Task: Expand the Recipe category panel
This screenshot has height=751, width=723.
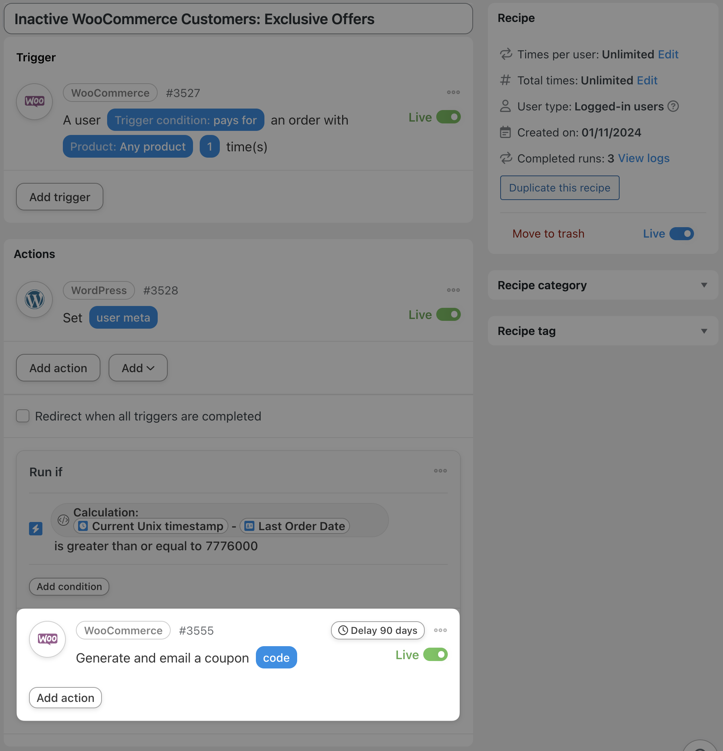Action: 704,285
